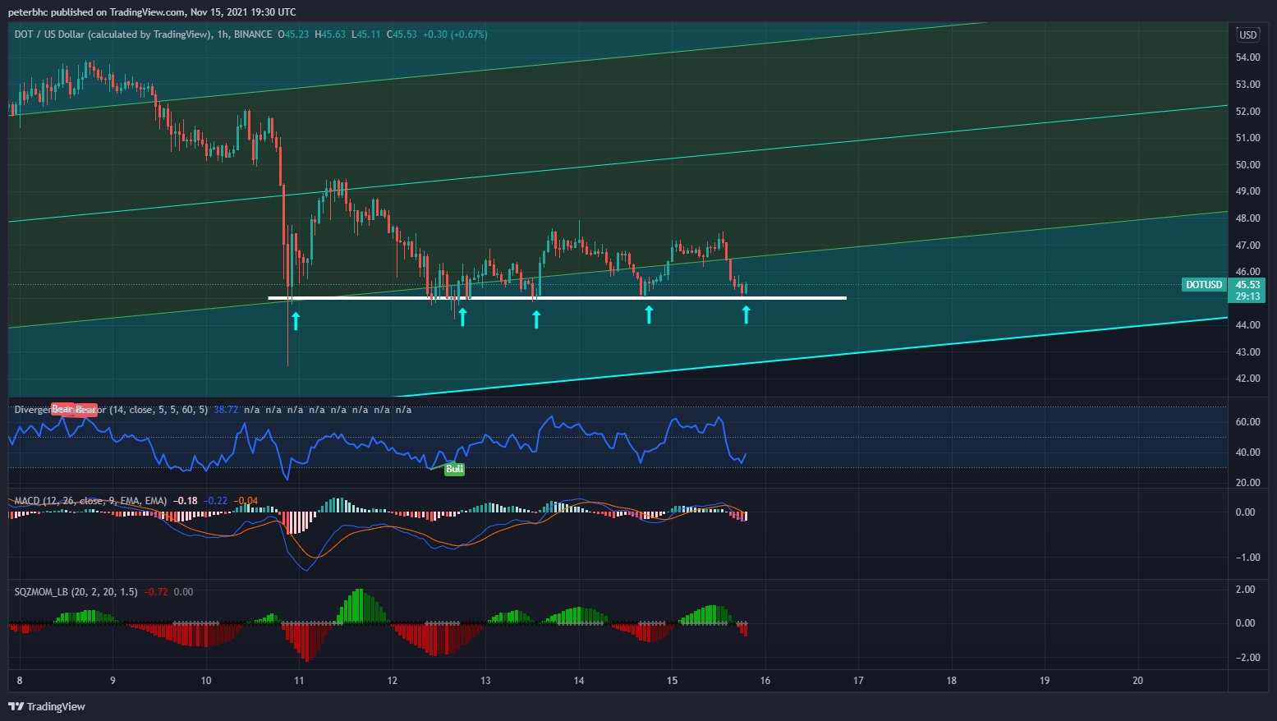Image resolution: width=1277 pixels, height=721 pixels.
Task: Click the 29:13 bar countdown timer
Action: click(1248, 296)
